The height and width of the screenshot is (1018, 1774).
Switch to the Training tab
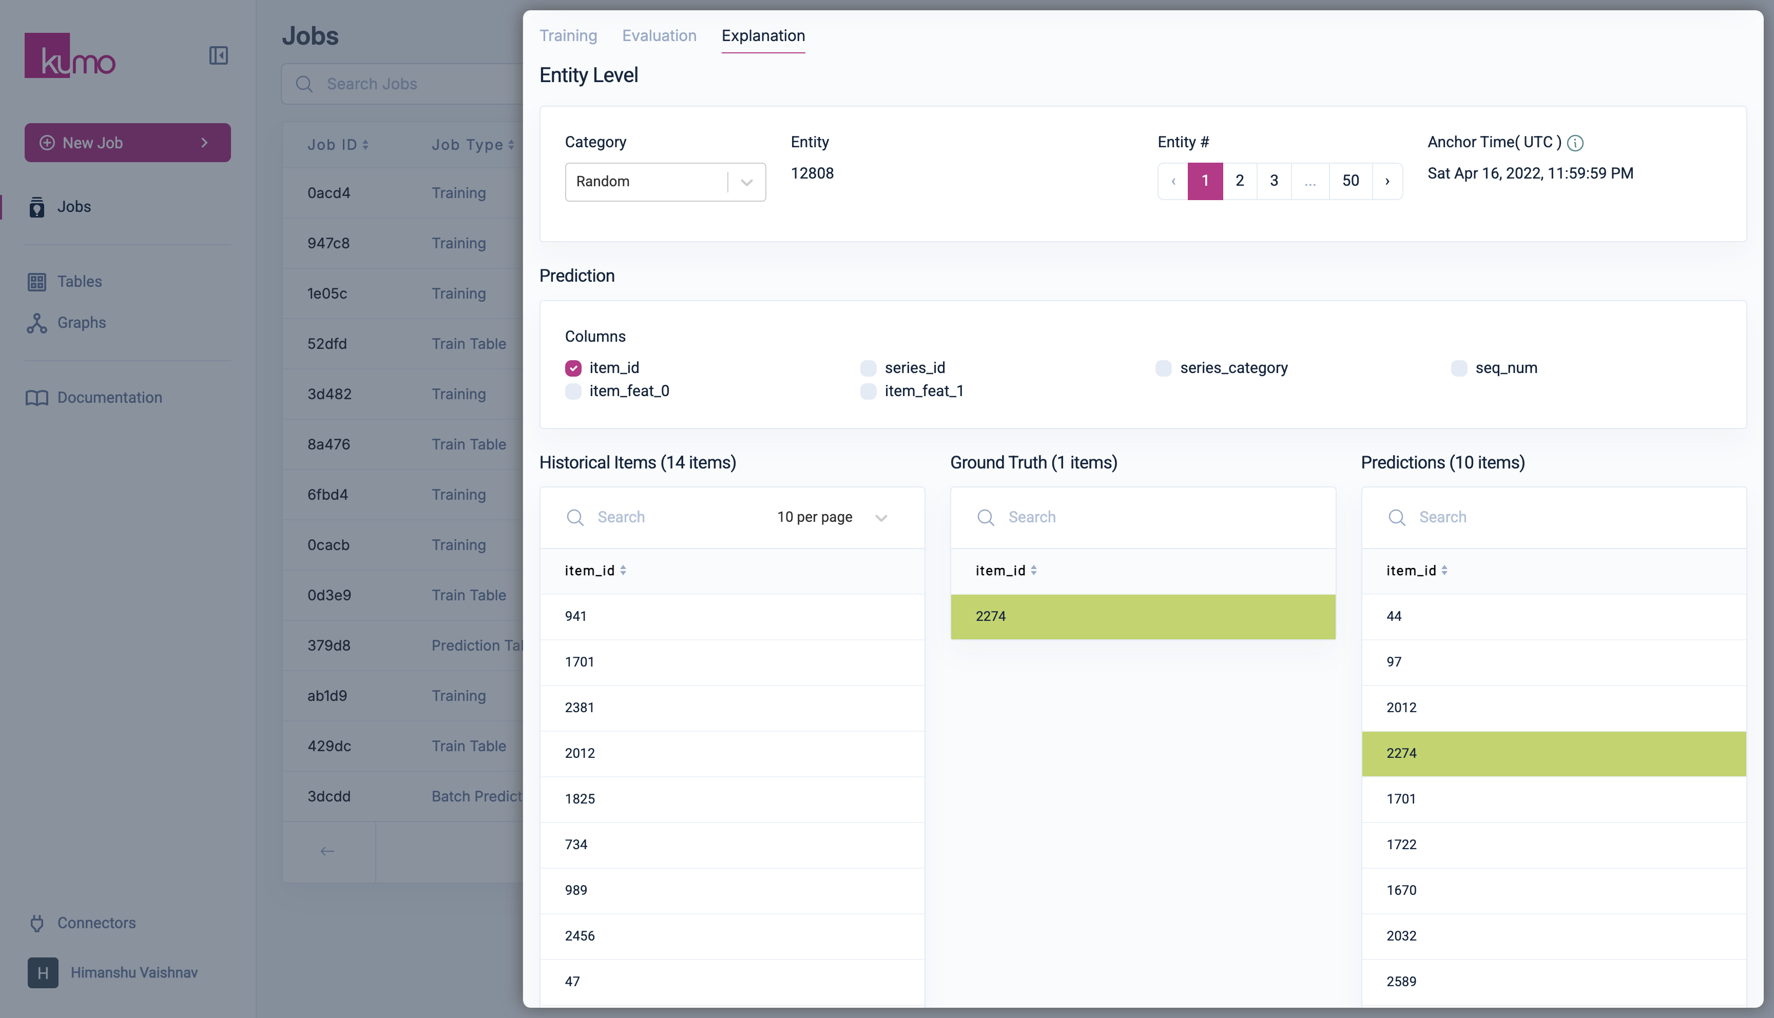pyautogui.click(x=568, y=35)
